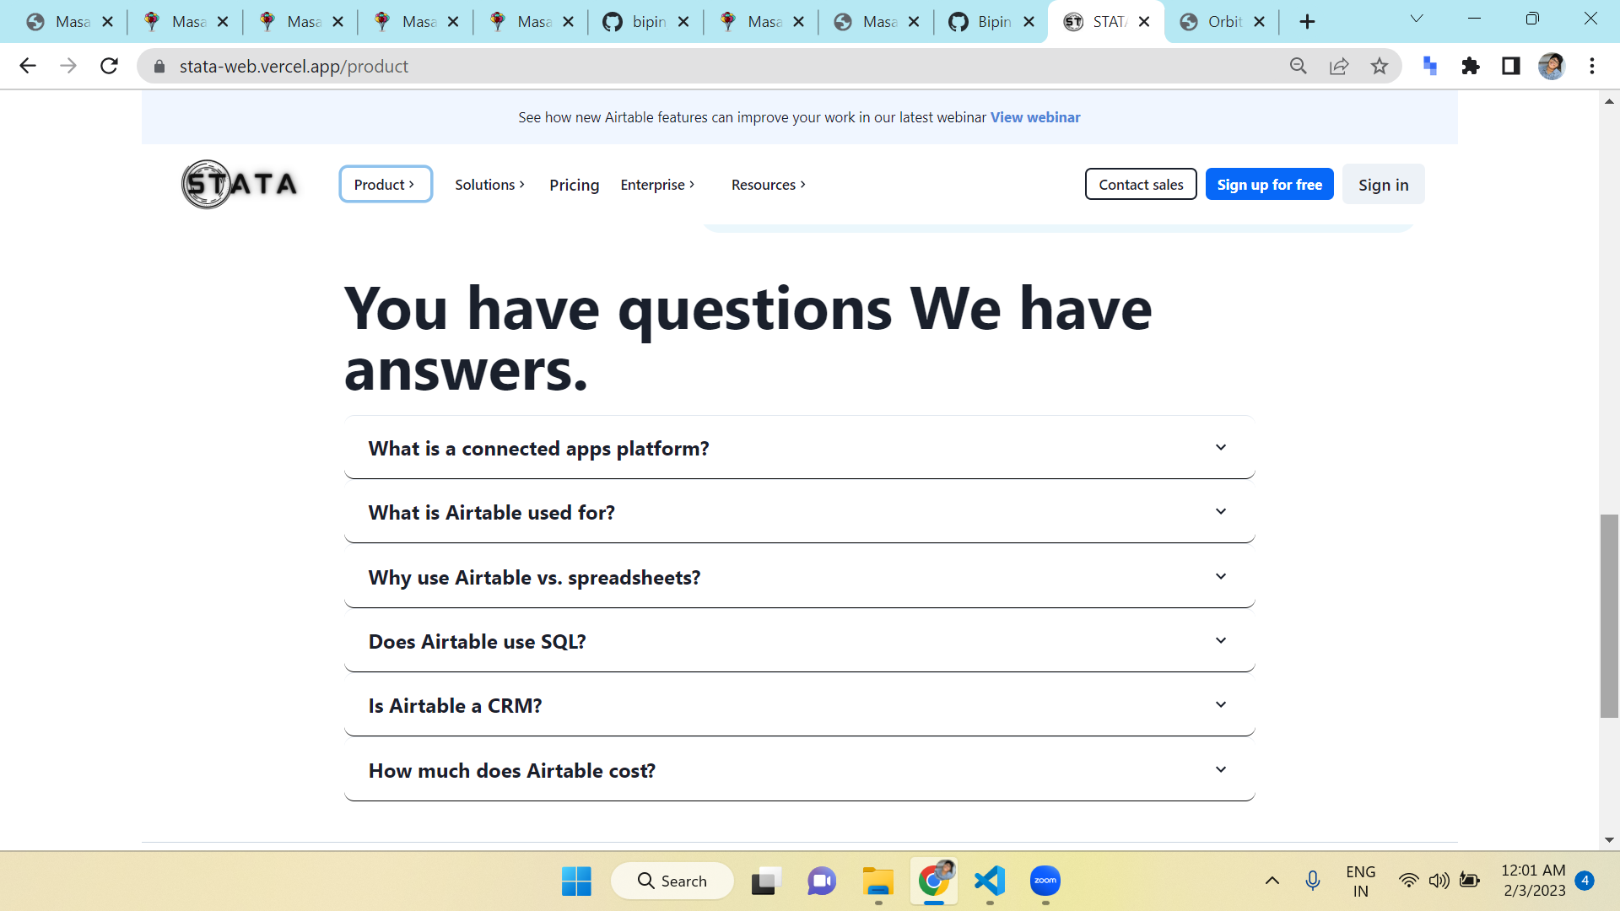Open the browser extensions puzzle icon
This screenshot has width=1620, height=911.
pos(1471,66)
